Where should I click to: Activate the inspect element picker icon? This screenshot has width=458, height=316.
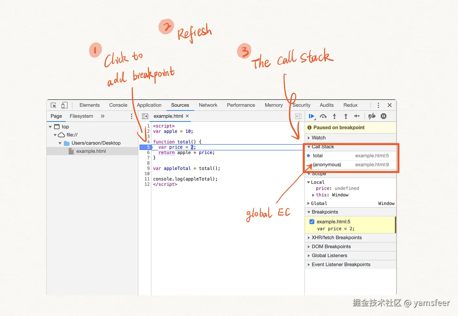(54, 105)
